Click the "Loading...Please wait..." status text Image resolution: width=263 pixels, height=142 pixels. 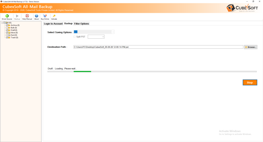(x=66, y=68)
